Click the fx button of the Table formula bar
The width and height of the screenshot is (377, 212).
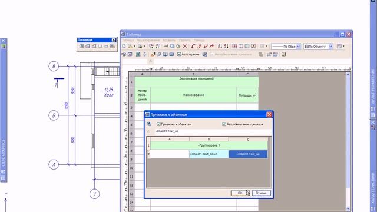pos(151,61)
